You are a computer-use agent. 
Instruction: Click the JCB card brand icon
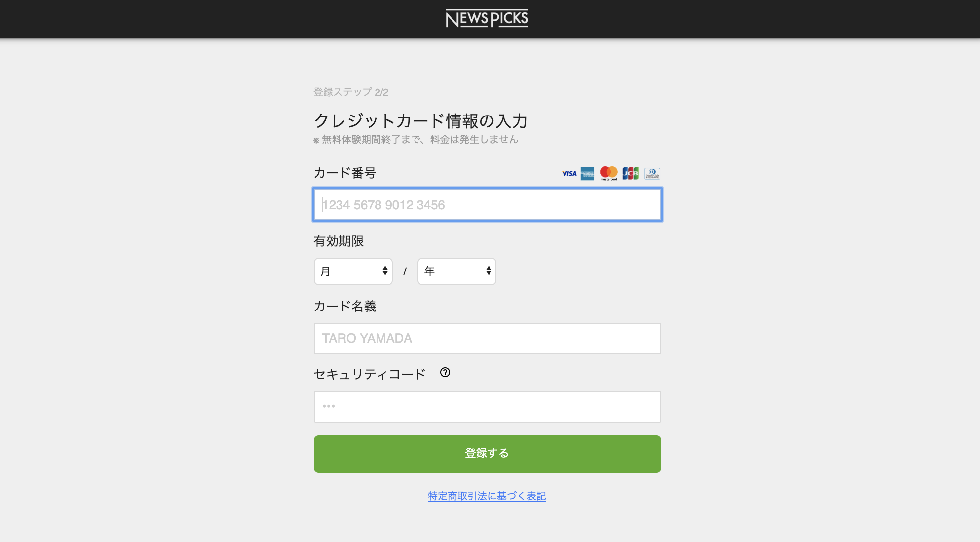[x=630, y=173]
